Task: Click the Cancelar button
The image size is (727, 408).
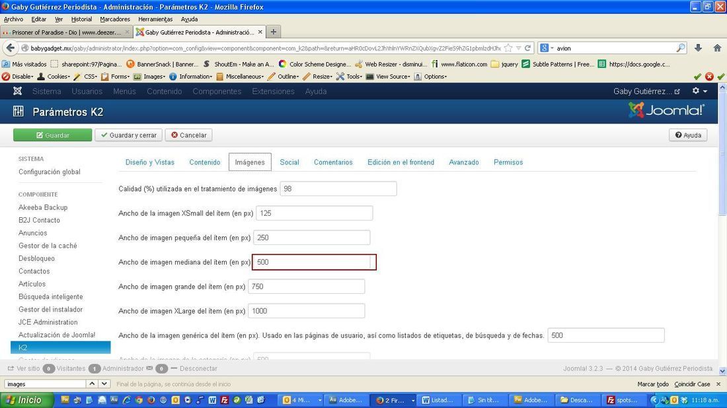Action: pyautogui.click(x=189, y=135)
